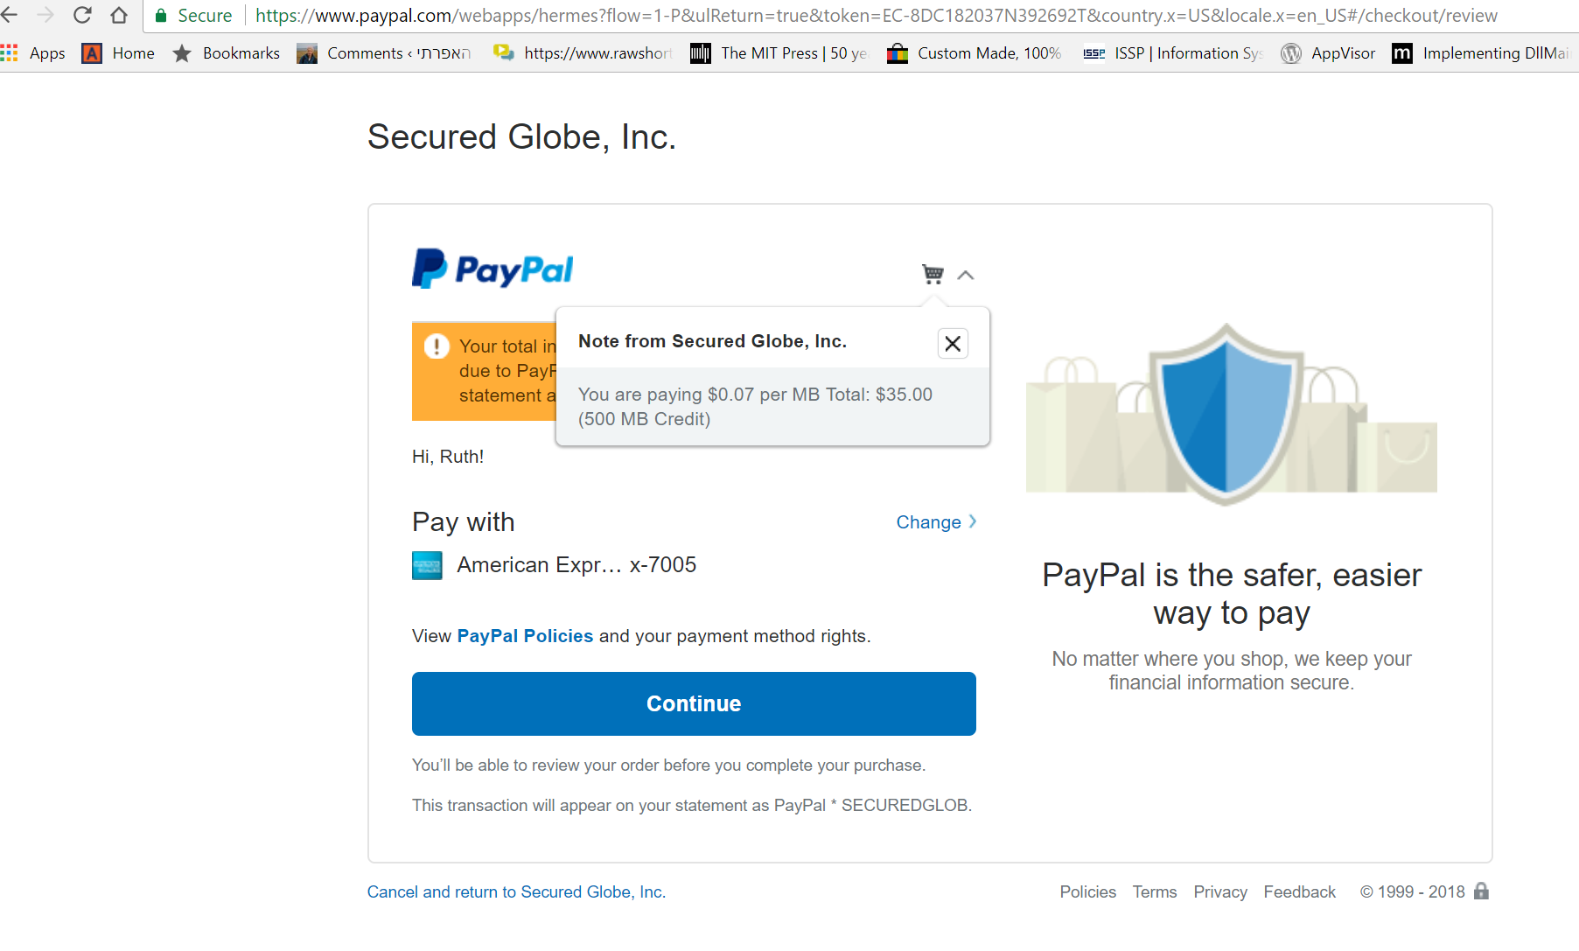Open The MIT Press bookmark
This screenshot has width=1579, height=951.
point(779,53)
